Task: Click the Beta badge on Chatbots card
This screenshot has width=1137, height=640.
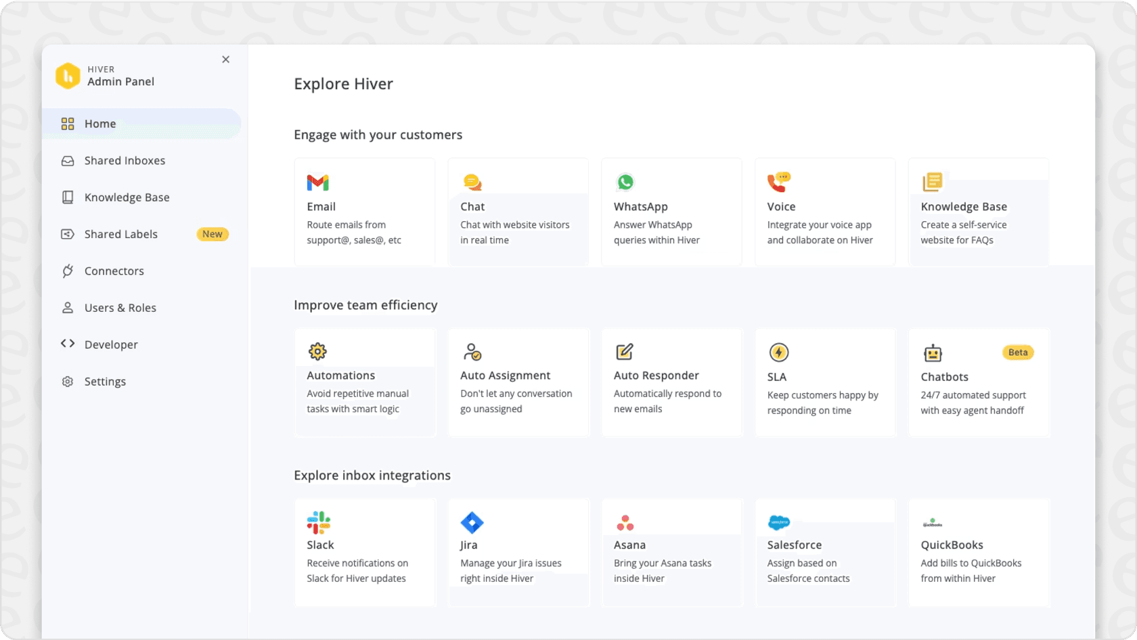Action: 1018,352
